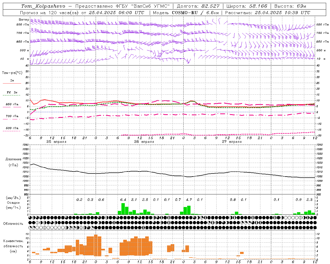The height and width of the screenshot is (264, 330).
Task: Click the 2.3 precipitation total
Action: tap(309, 200)
